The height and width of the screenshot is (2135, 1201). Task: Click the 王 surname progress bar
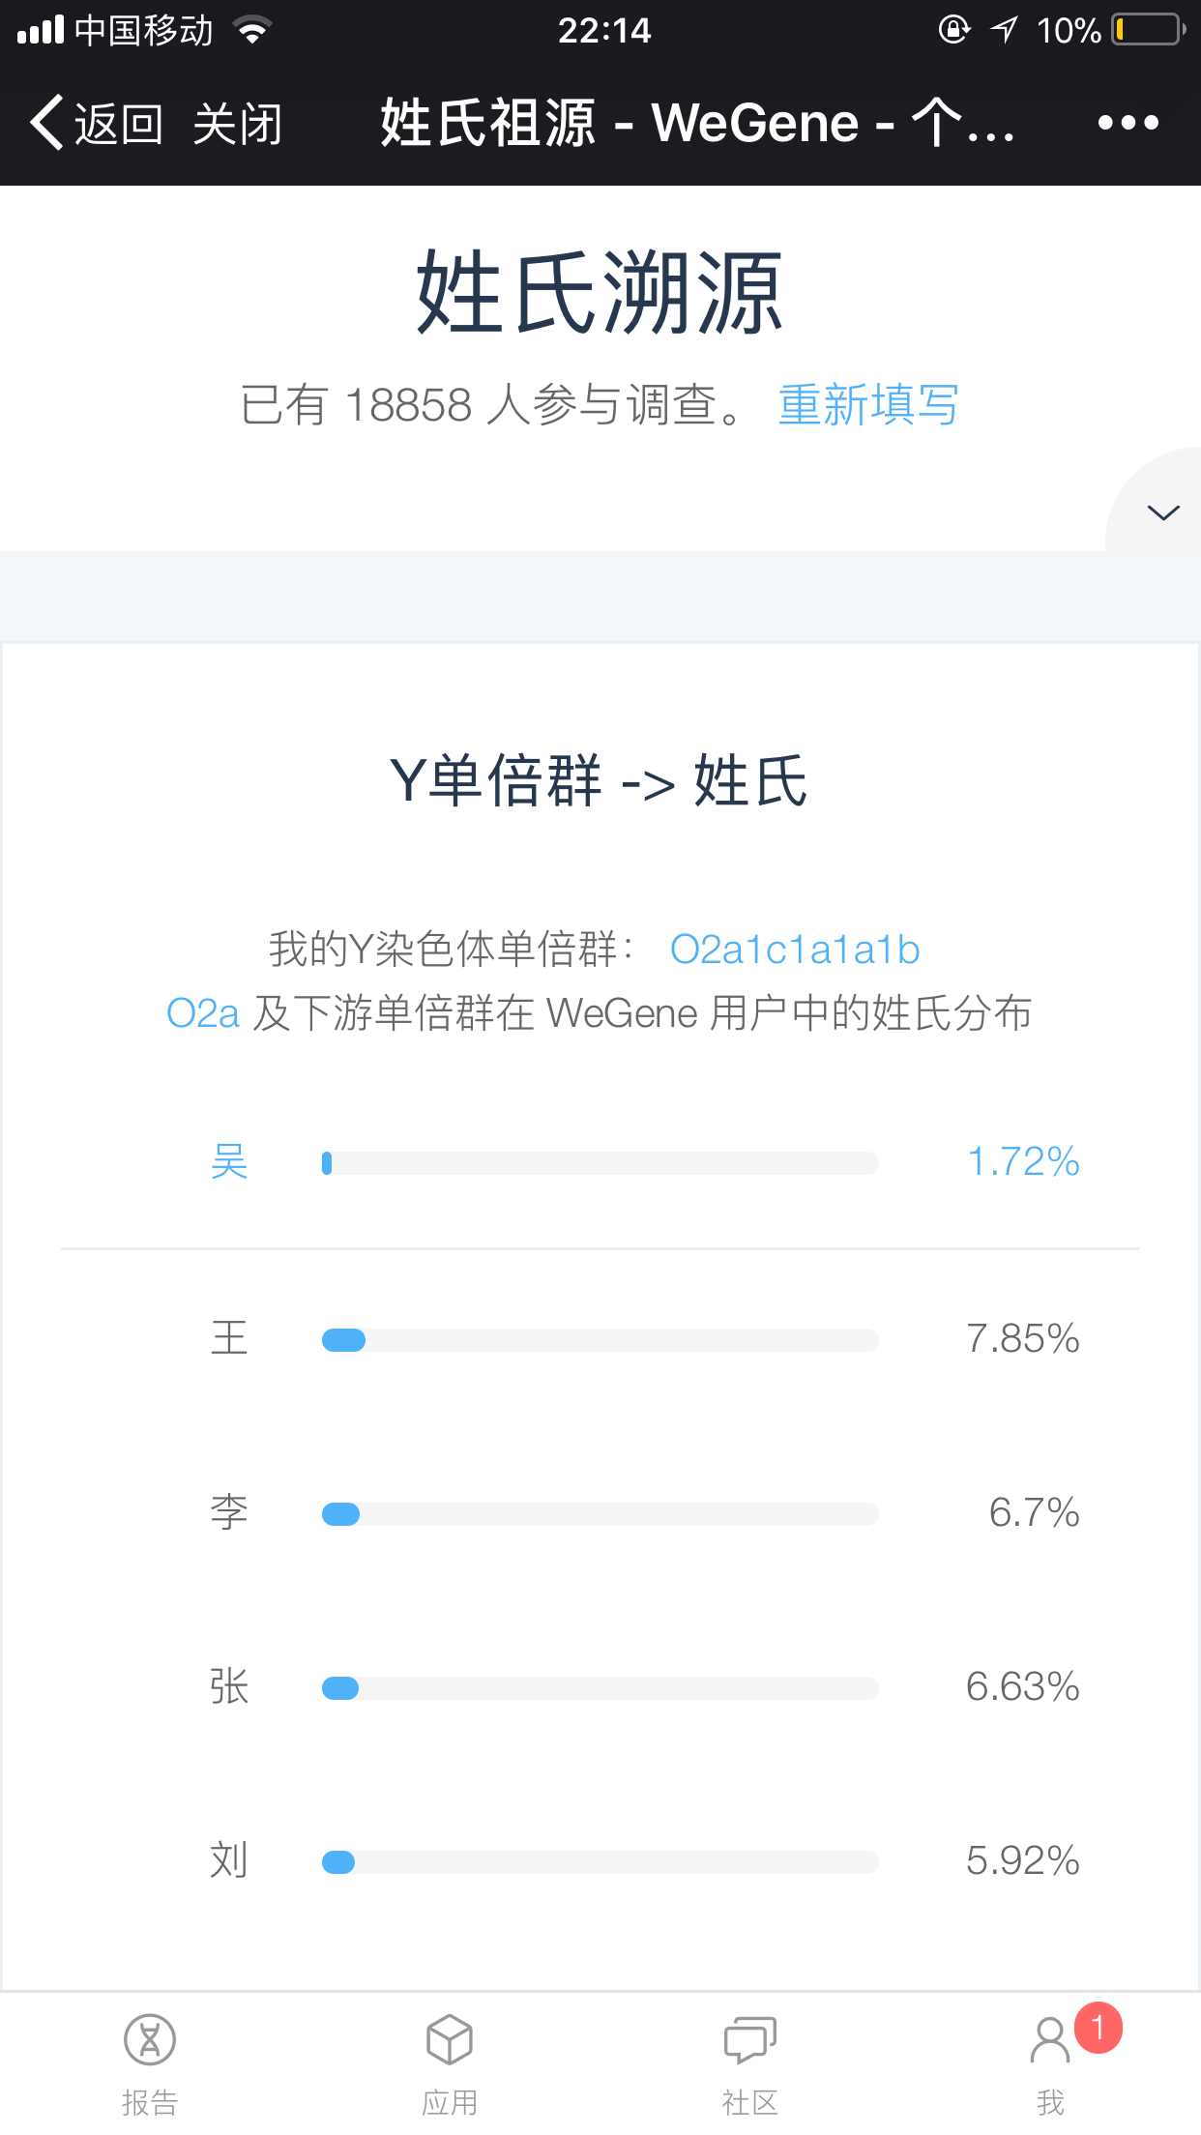pyautogui.click(x=600, y=1339)
